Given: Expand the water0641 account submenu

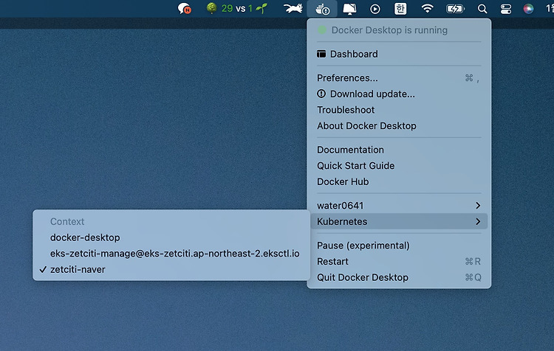Looking at the screenshot, I should coord(399,206).
